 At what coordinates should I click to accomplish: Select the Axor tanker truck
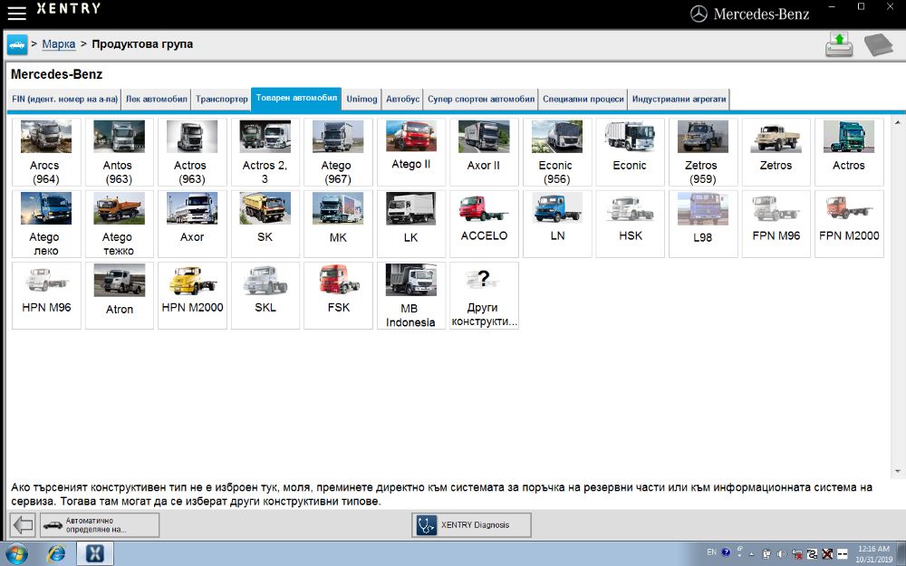pyautogui.click(x=192, y=224)
